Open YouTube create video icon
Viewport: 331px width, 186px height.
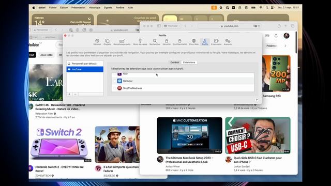(x=267, y=36)
